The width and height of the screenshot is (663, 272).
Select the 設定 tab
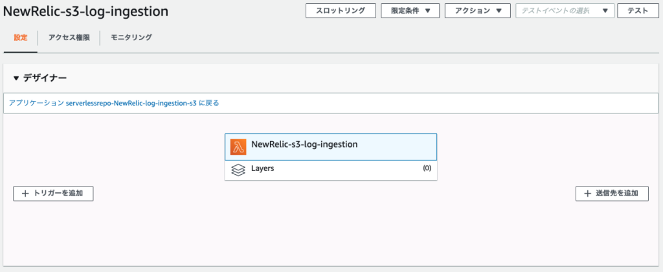[20, 38]
